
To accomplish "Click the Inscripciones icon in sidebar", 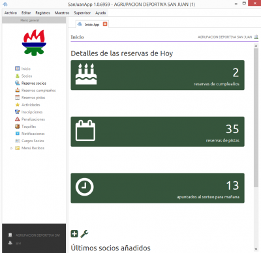I will [x=18, y=112].
